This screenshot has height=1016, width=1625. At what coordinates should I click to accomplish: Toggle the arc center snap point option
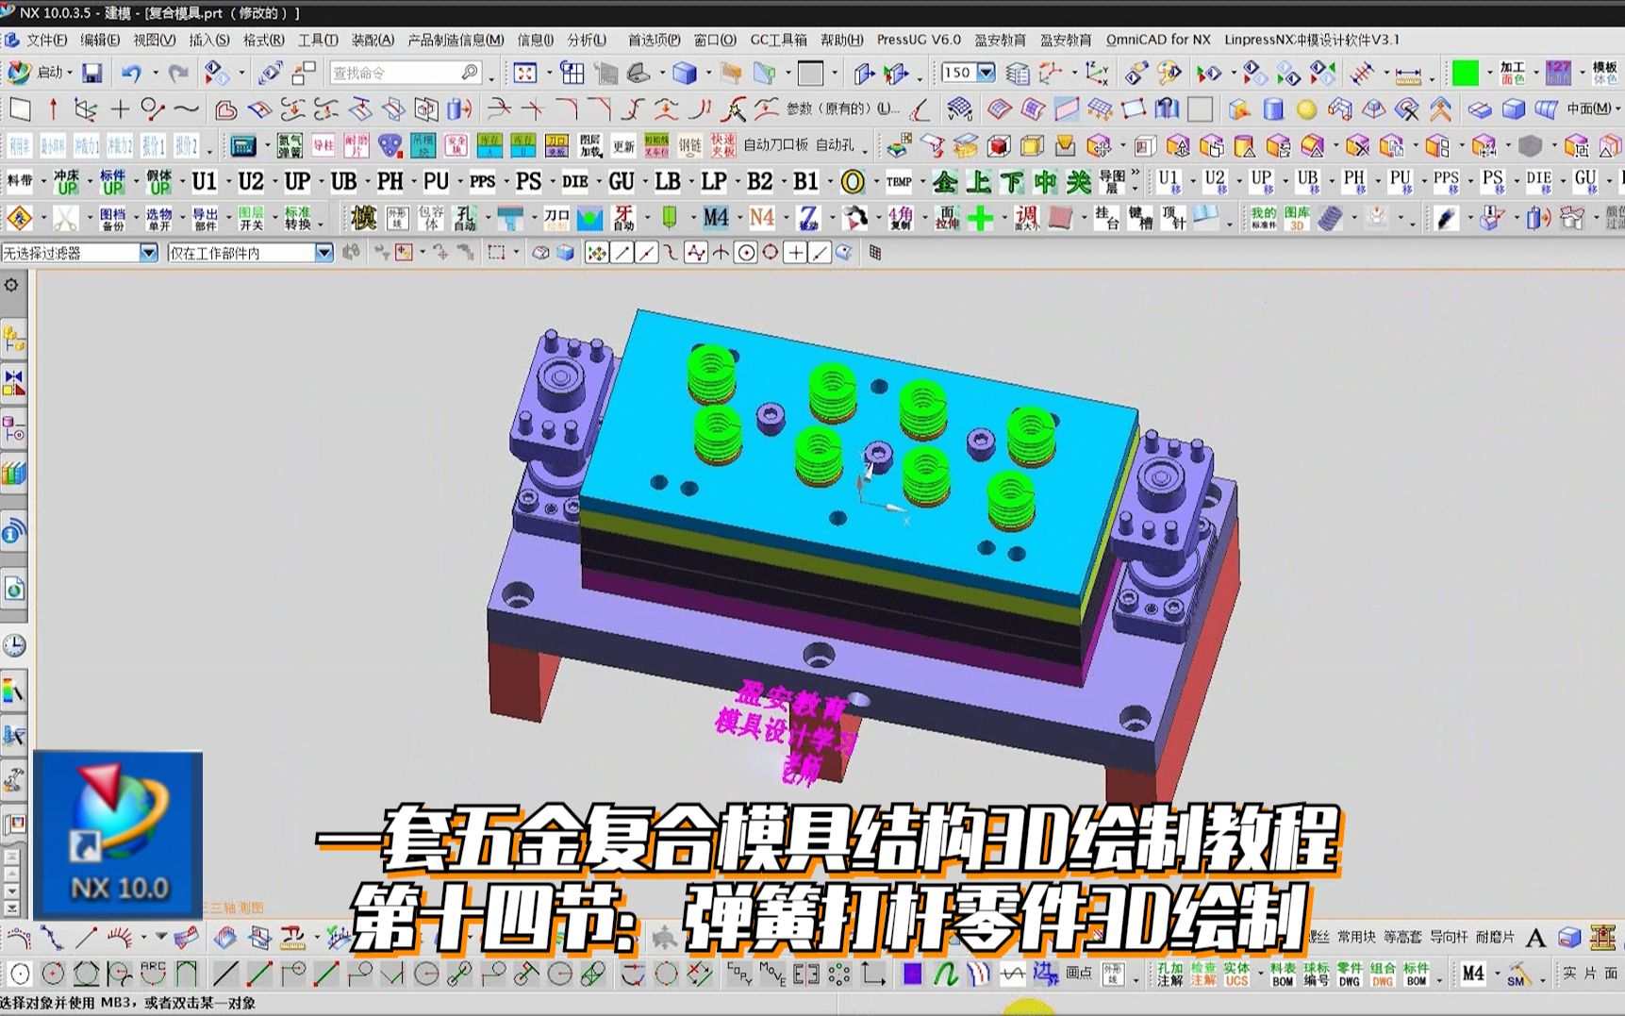[746, 253]
